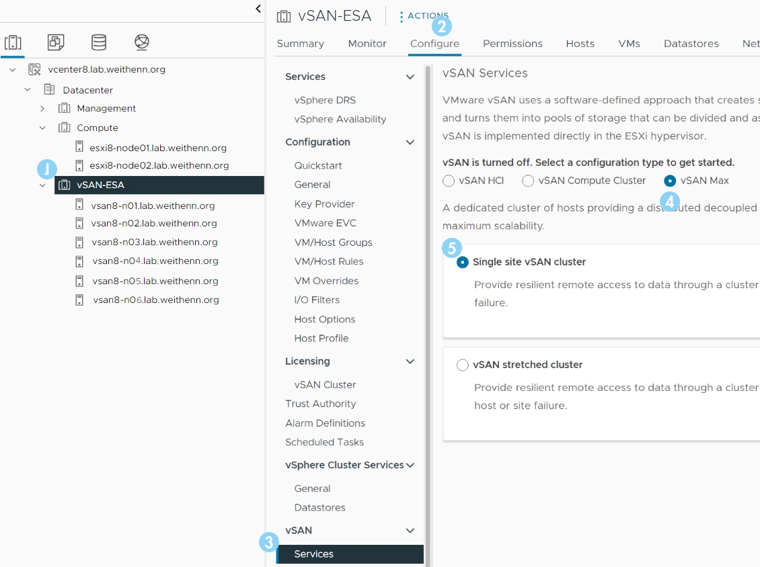Collapse the vSphere Cluster Services section
The height and width of the screenshot is (567, 760).
click(x=410, y=465)
